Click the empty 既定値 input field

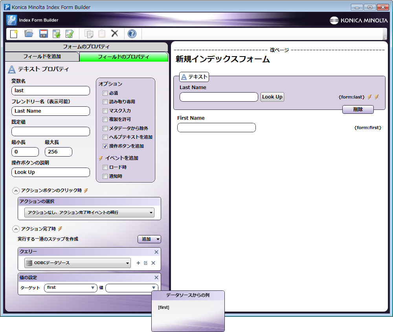pyautogui.click(x=51, y=131)
